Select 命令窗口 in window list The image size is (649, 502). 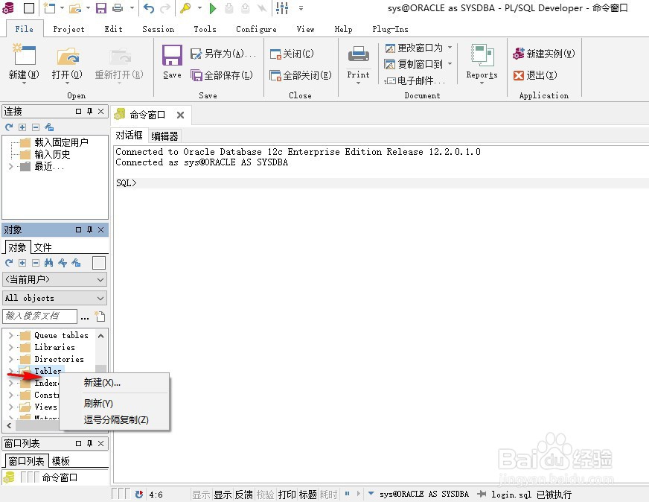click(x=60, y=477)
